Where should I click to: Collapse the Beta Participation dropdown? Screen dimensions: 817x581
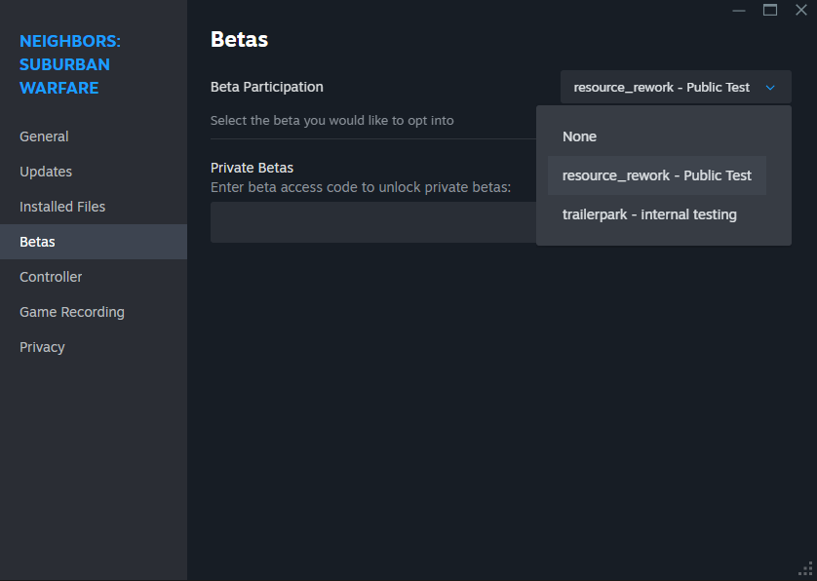676,87
